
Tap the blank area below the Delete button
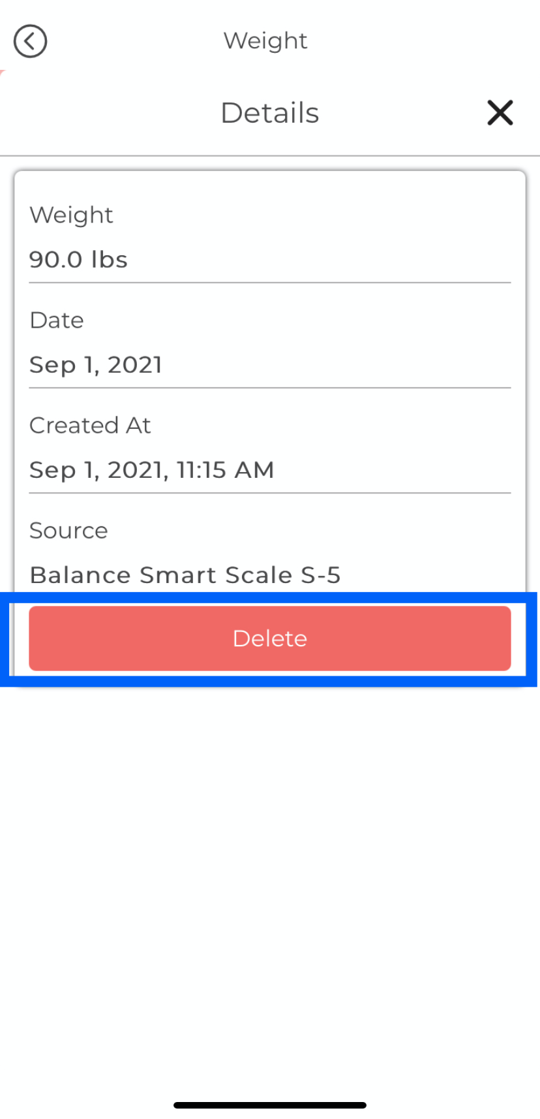[270, 849]
